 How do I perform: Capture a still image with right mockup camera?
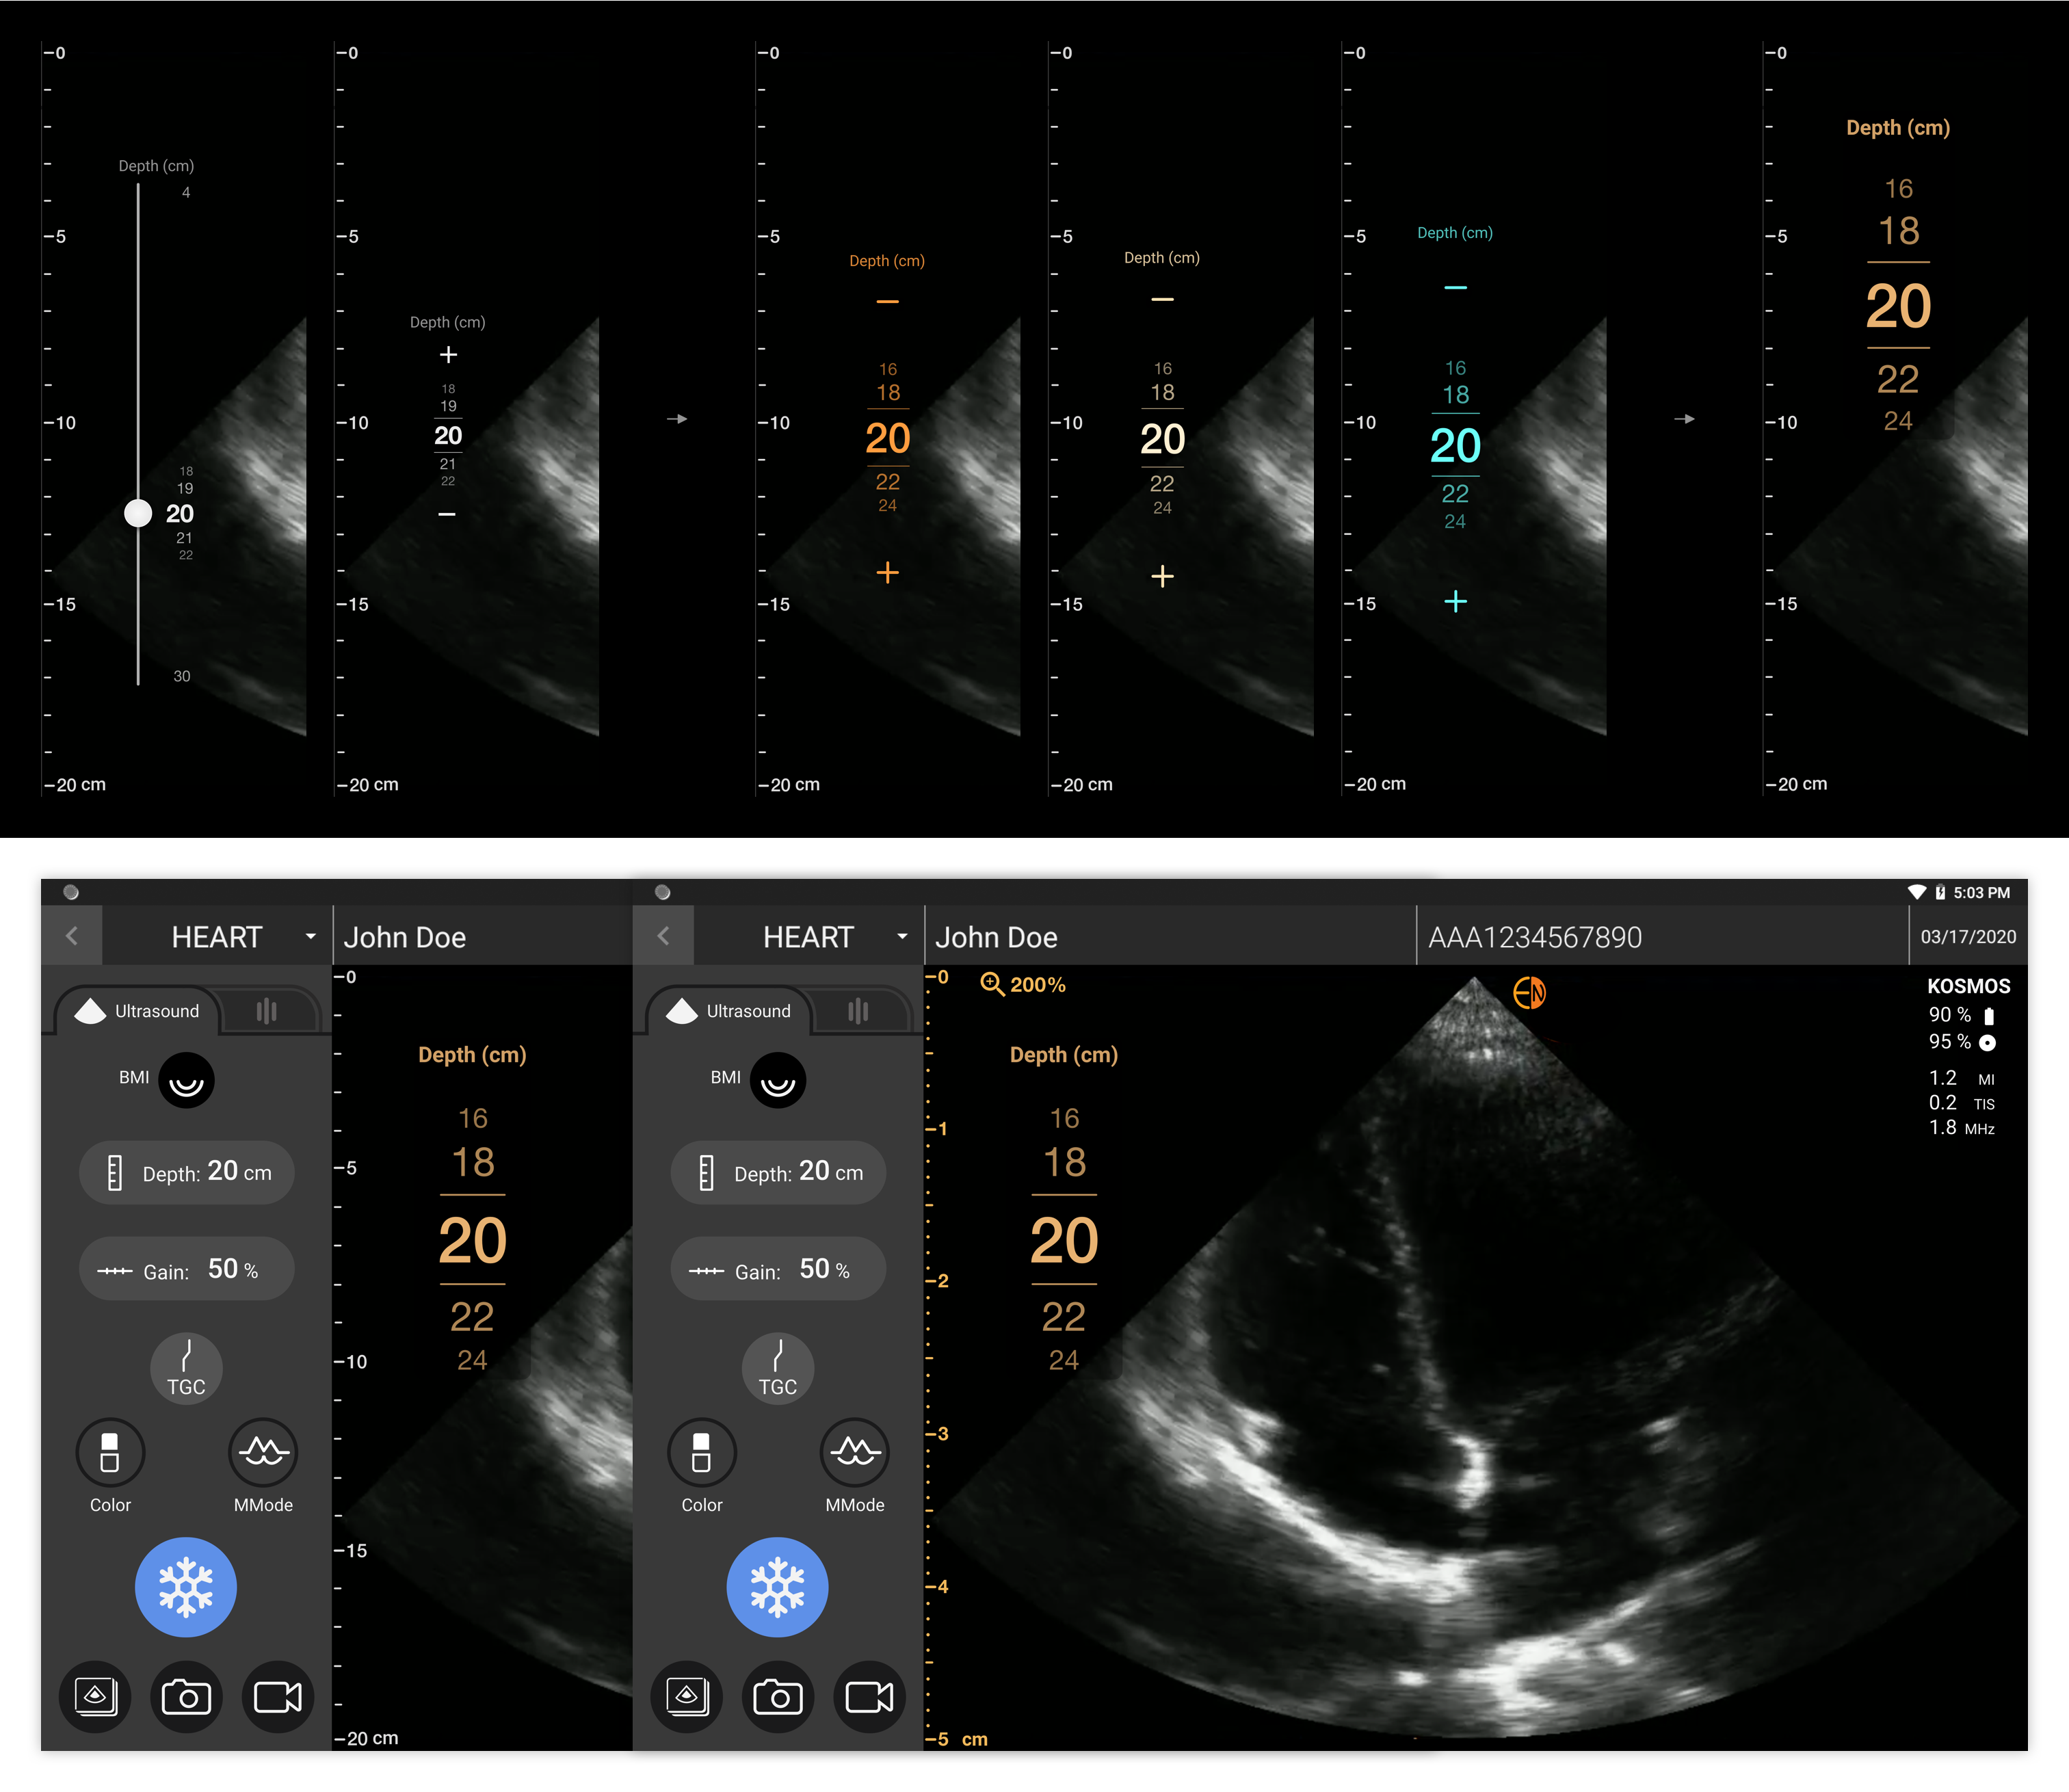point(777,1697)
